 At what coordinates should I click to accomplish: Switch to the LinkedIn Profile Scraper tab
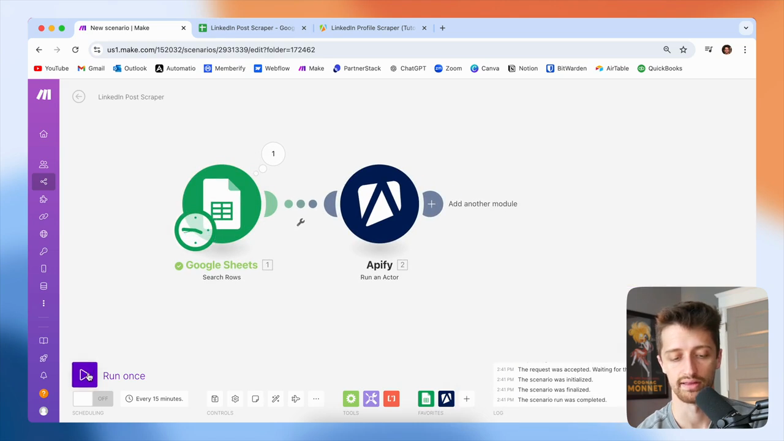click(x=373, y=28)
